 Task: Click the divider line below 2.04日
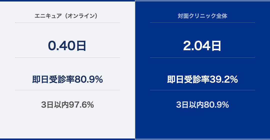coord(202,57)
